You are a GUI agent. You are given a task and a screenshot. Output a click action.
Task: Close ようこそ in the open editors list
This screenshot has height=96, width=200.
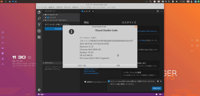click(x=45, y=17)
